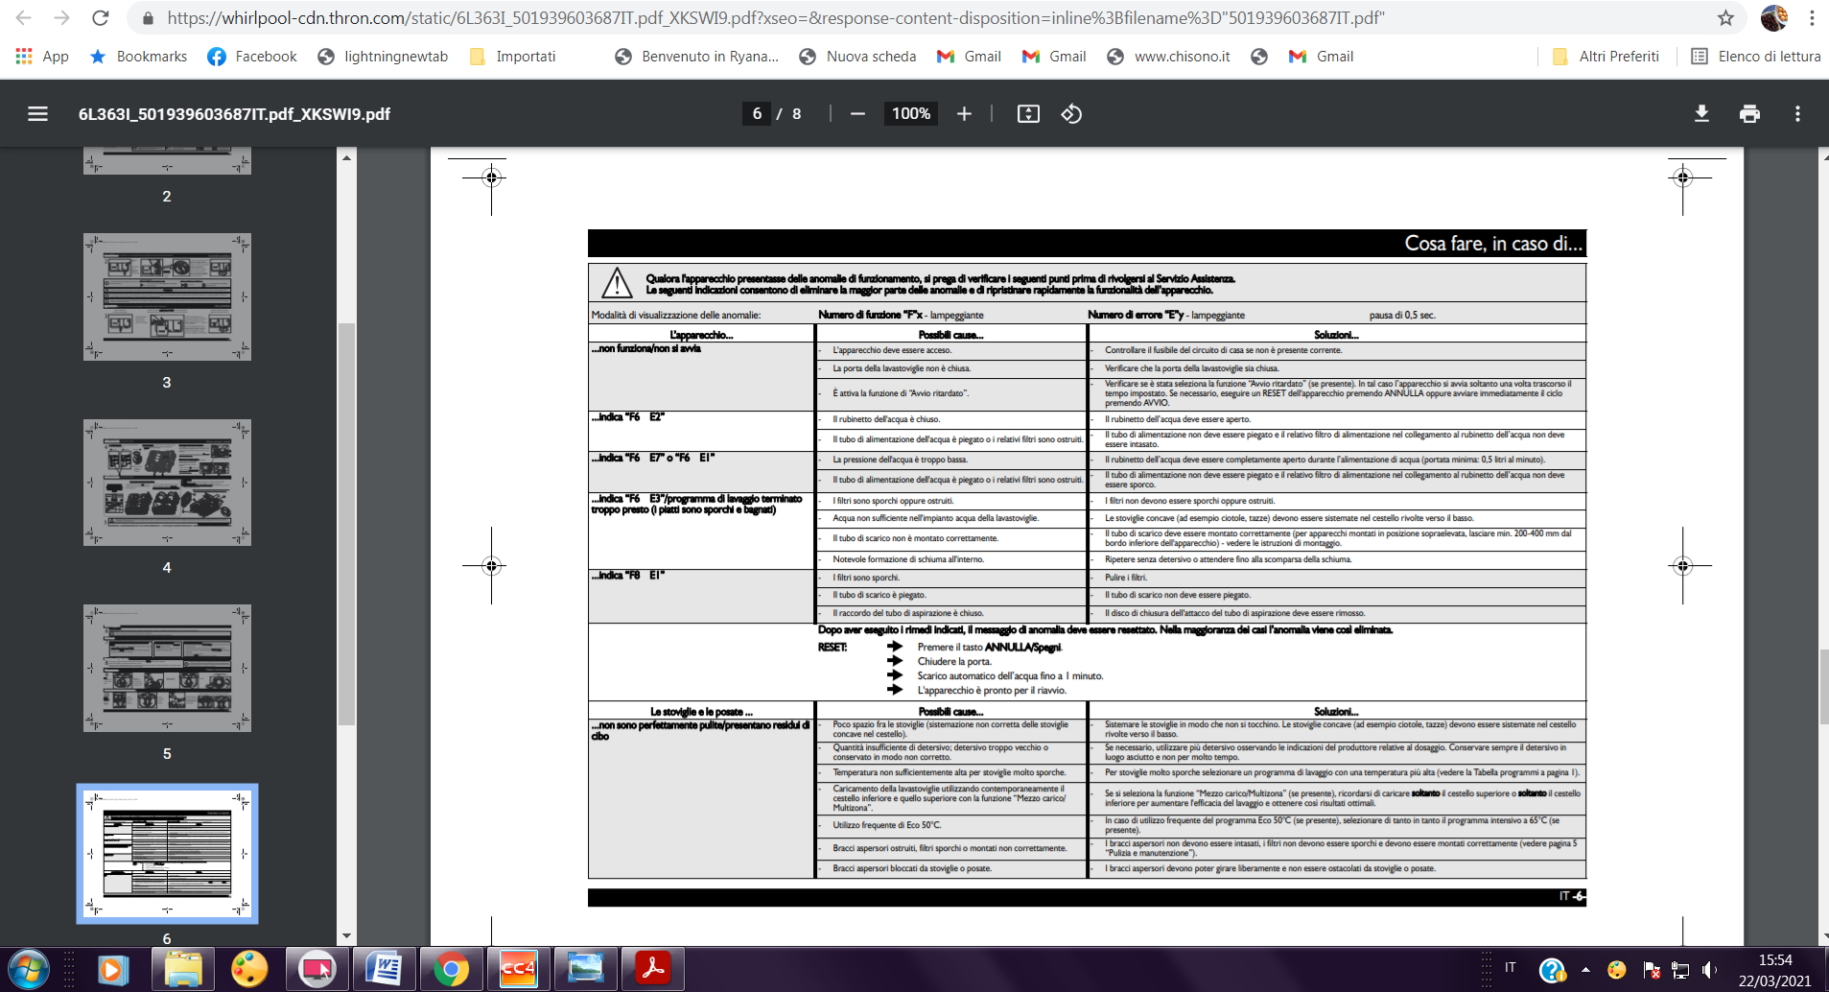Screen dimensions: 1829x992
Task: Select page 3 thumbnail
Action: pos(167,296)
